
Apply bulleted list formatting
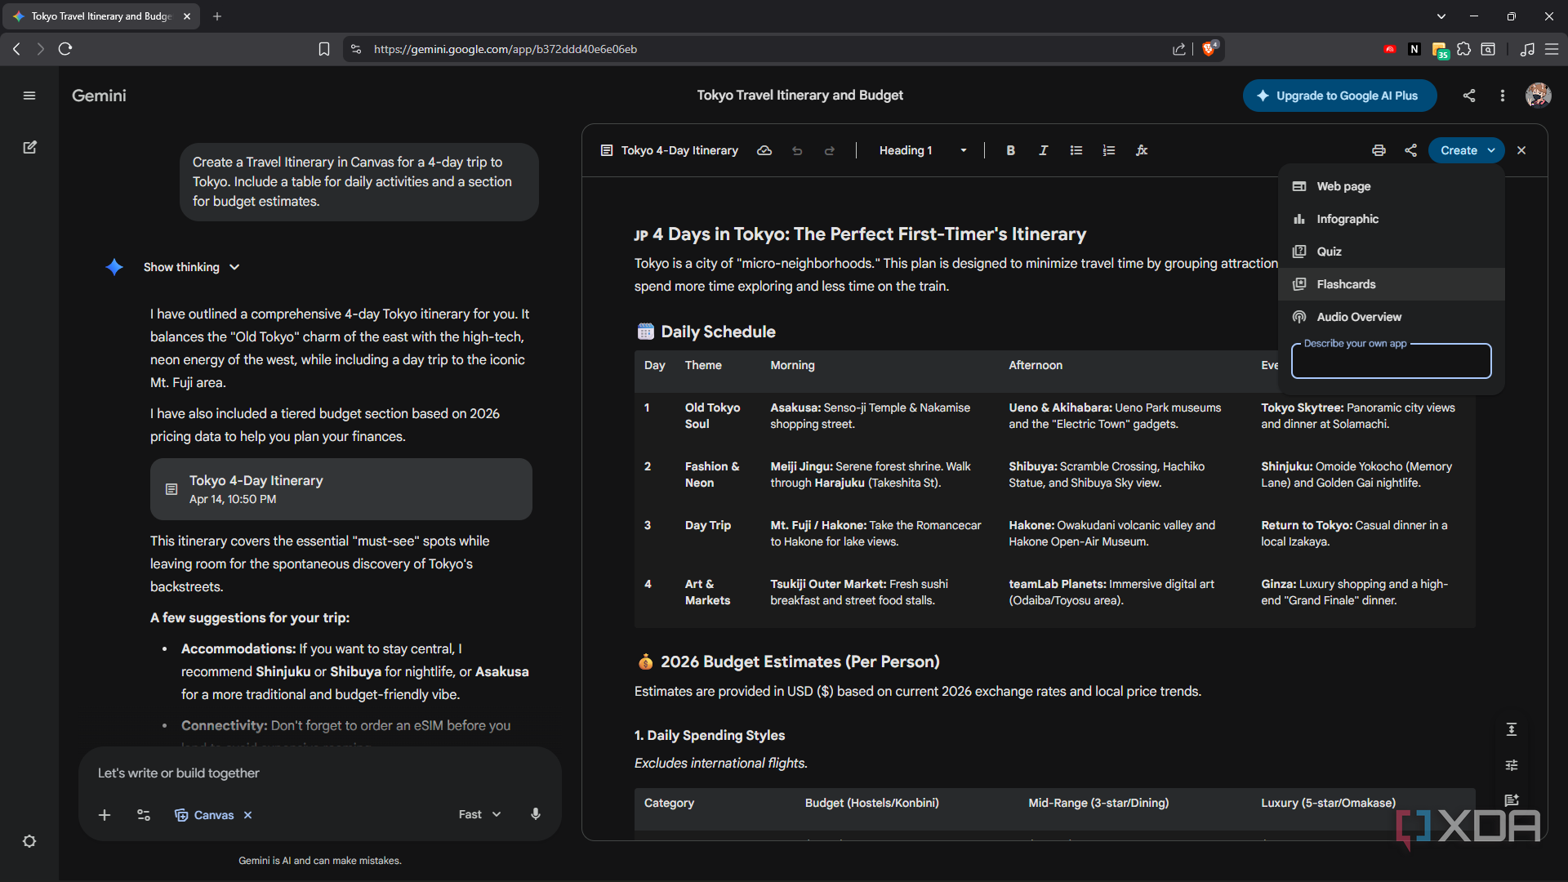click(1076, 150)
